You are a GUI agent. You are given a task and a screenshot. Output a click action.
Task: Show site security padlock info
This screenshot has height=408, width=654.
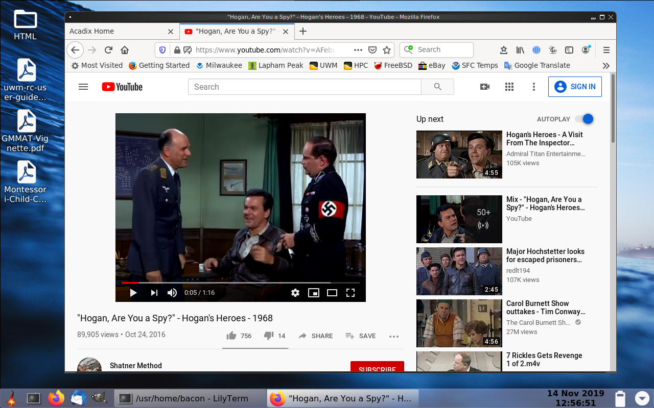(177, 50)
